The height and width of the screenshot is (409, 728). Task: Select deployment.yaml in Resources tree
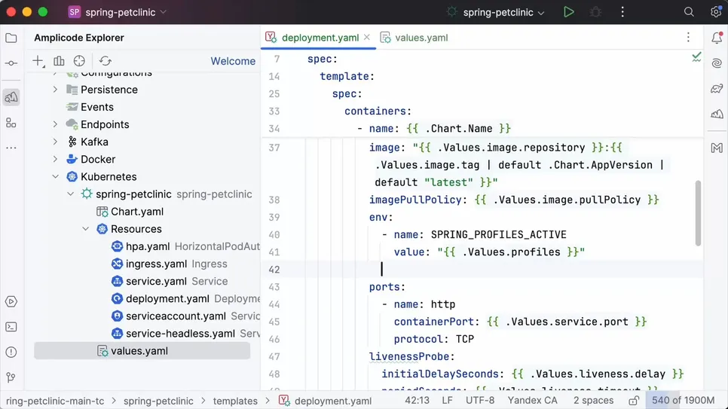tap(167, 298)
